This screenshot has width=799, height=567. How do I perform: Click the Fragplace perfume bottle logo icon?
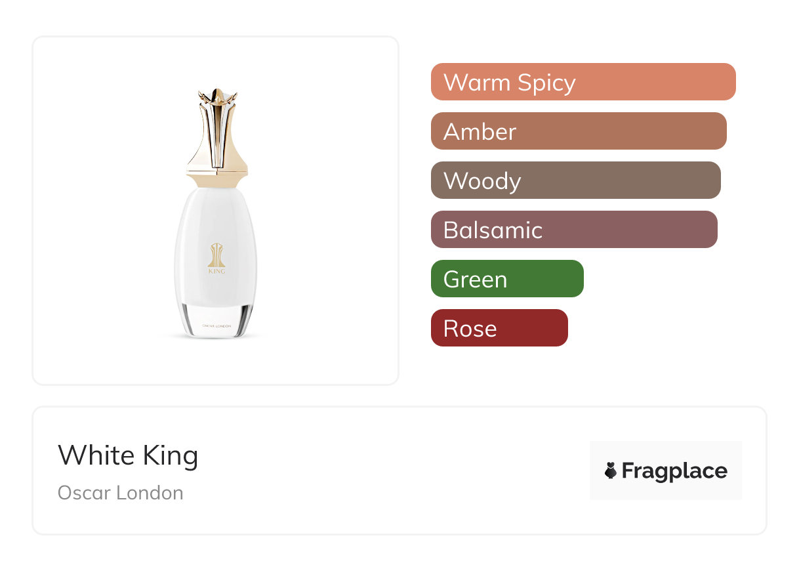(x=611, y=471)
